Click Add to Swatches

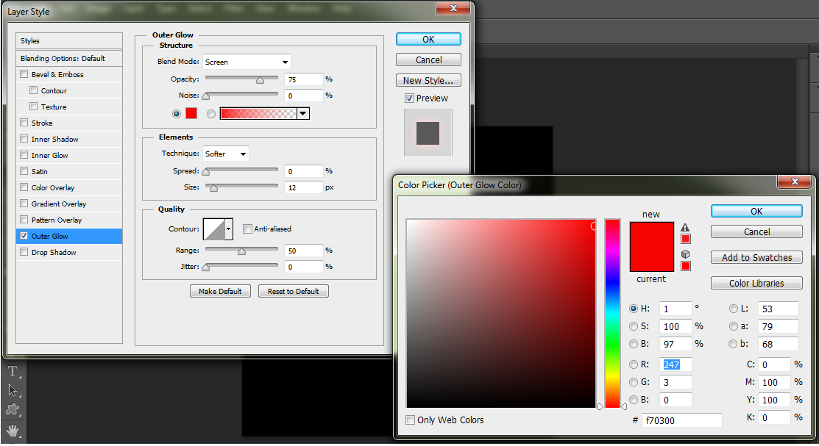click(x=756, y=257)
